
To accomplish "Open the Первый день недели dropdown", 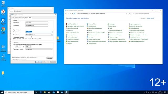I will pyautogui.click(x=39, y=49).
